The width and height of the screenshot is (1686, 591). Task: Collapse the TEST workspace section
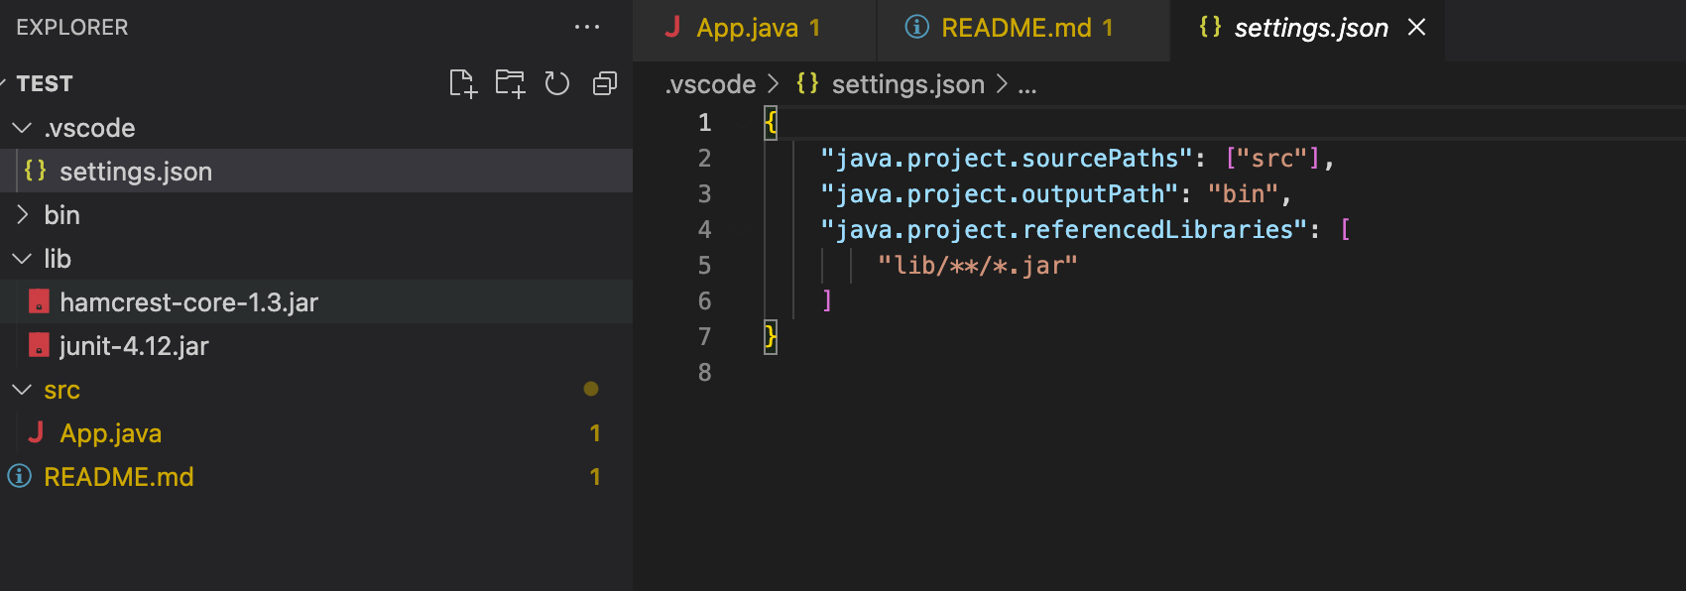point(3,83)
